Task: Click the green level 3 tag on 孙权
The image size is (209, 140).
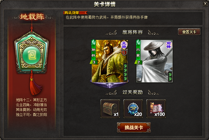Action: 94,62
